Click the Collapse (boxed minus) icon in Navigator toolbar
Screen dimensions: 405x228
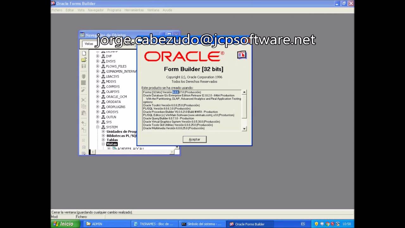coord(84,147)
